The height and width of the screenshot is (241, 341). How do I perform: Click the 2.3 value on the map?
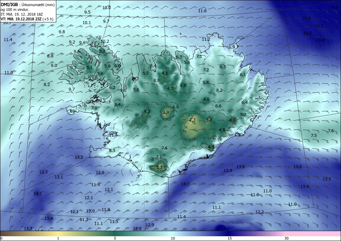point(192,120)
